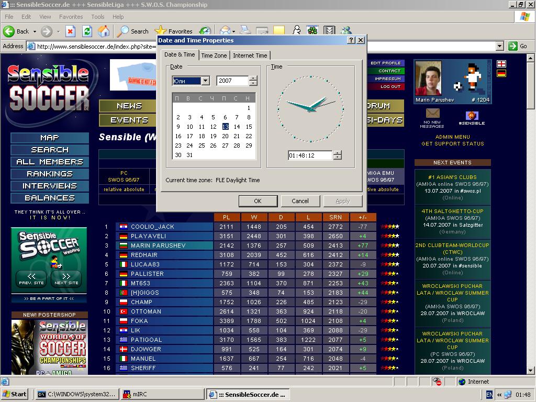536x402 pixels.
Task: Click the Cancel button in the dialog
Action: click(300, 201)
